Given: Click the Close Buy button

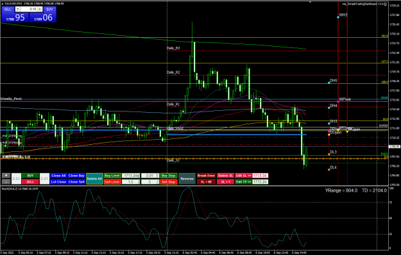Looking at the screenshot, I should point(76,176).
